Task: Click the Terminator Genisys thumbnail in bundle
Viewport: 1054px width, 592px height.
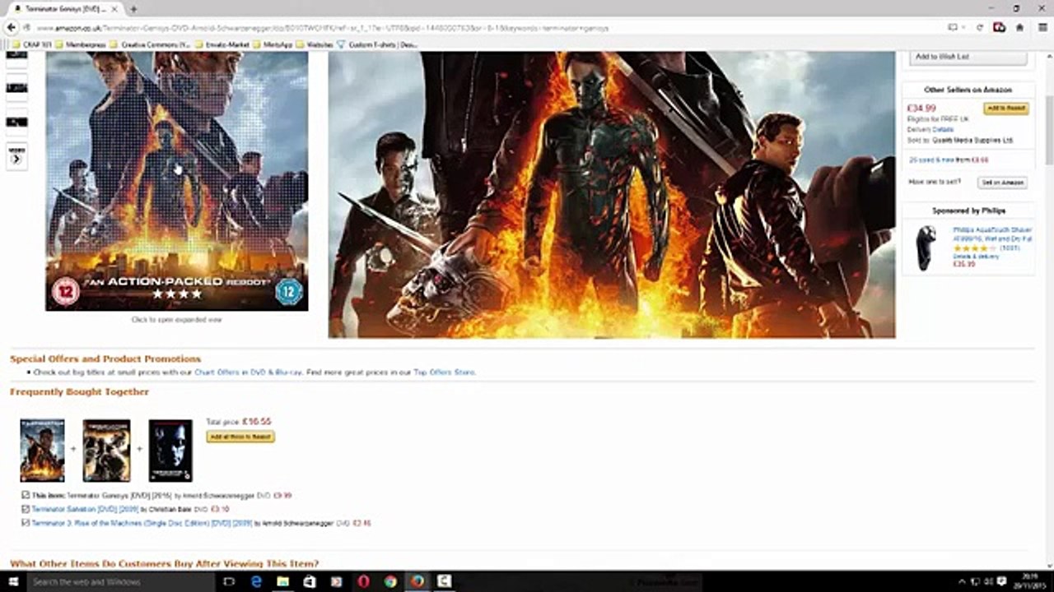Action: point(42,451)
